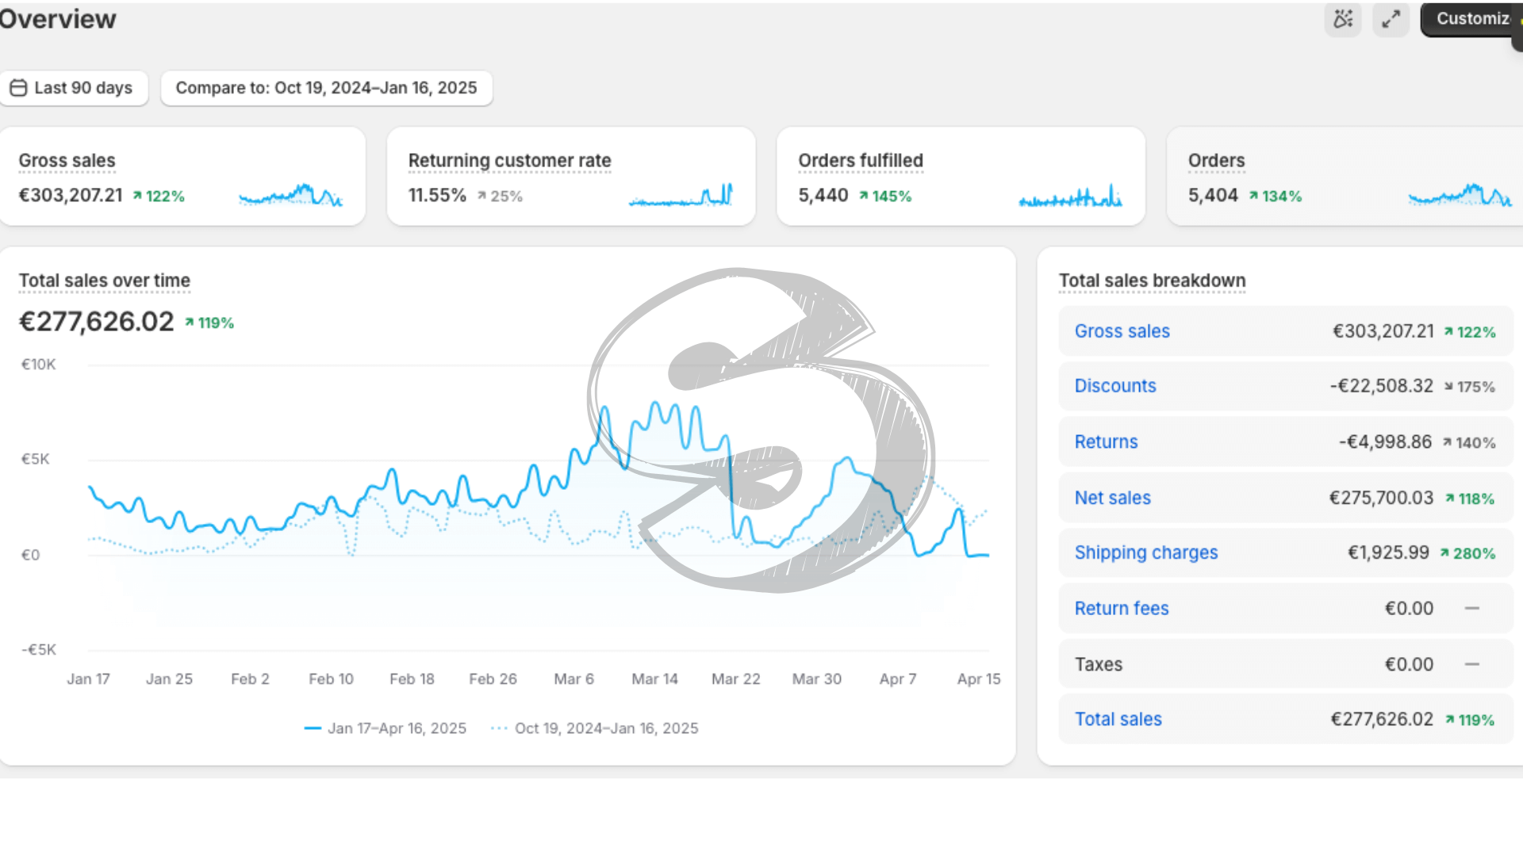
Task: Click the Gross sales sparkline chart
Action: pyautogui.click(x=290, y=195)
